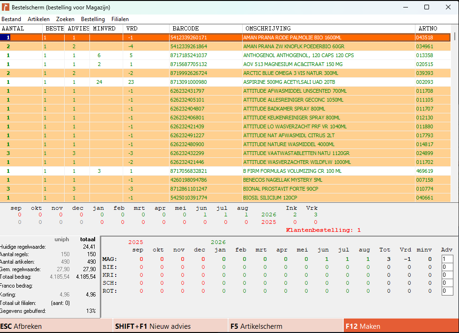This screenshot has height=333, width=459.
Task: Select row ANTHOGENOL ANTHOGENOL, 120 CAPS
Action: (x=225, y=55)
